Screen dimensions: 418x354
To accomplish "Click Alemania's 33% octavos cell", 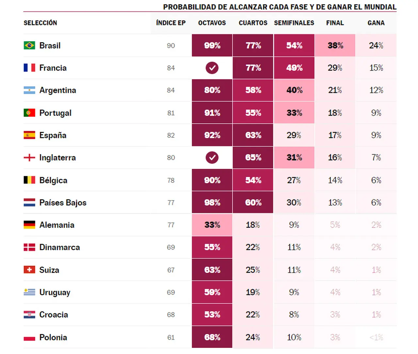I will point(212,225).
